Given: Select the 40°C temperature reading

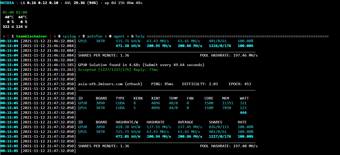Looking at the screenshot, I should click(x=9, y=17).
